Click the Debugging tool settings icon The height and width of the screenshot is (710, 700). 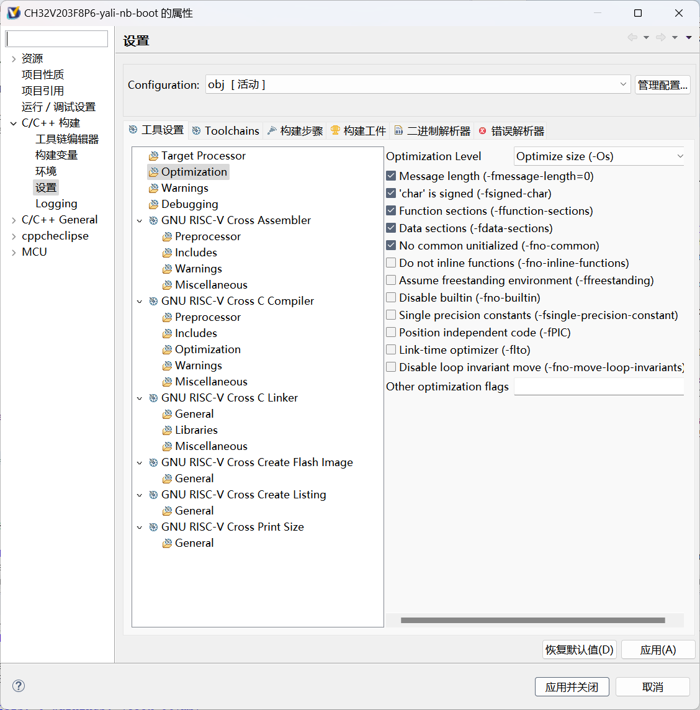click(x=153, y=204)
